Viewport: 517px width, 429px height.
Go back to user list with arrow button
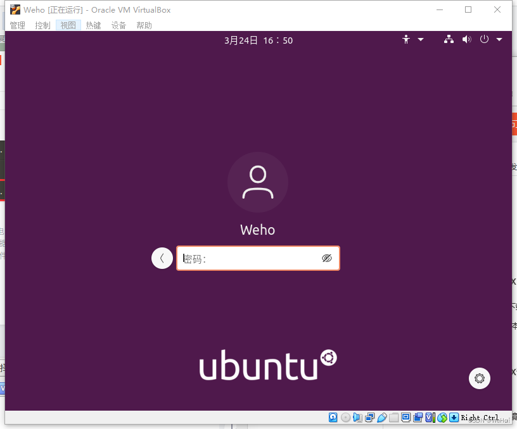coord(162,258)
